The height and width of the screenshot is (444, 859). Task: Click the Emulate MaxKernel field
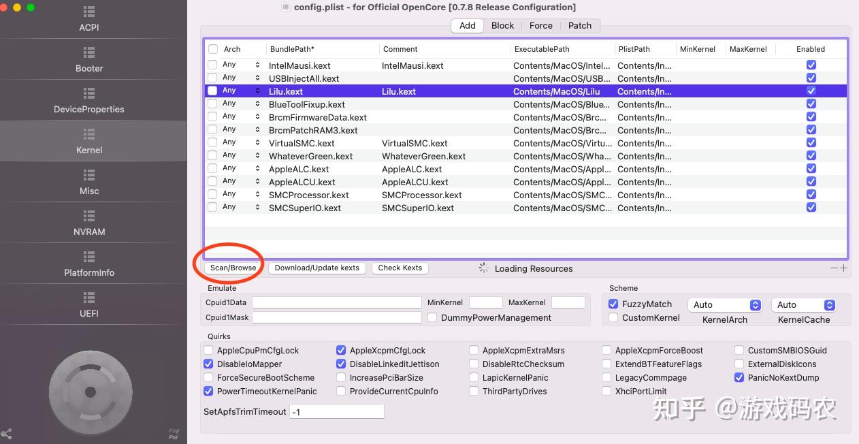pos(568,302)
